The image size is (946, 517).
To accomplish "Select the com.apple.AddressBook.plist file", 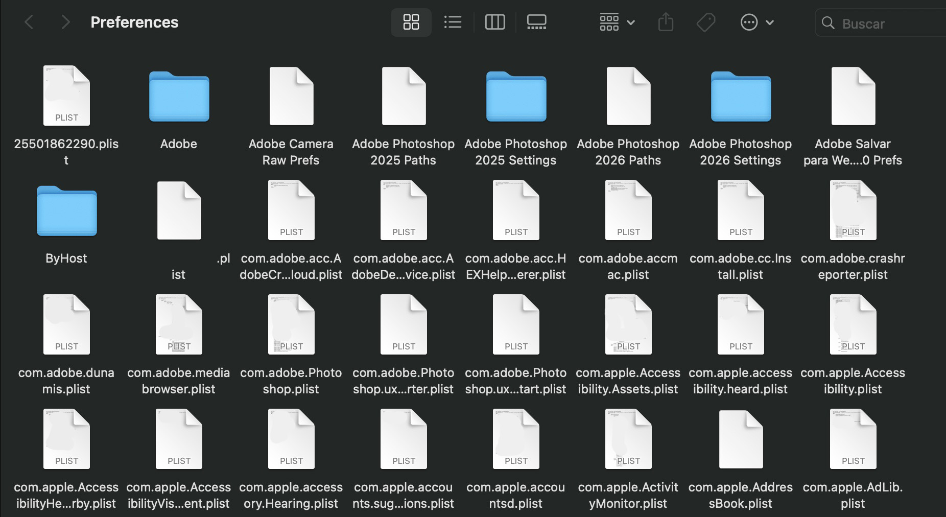I will pos(740,438).
